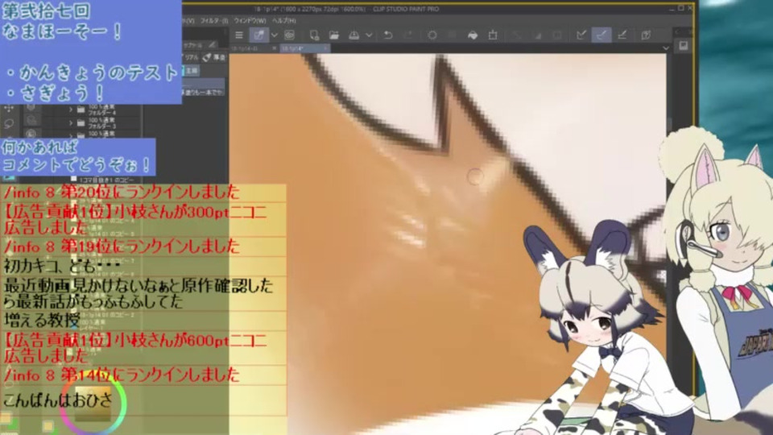Image resolution: width=773 pixels, height=435 pixels.
Task: Select the フォルダー 4 layer row
Action: [x=102, y=110]
